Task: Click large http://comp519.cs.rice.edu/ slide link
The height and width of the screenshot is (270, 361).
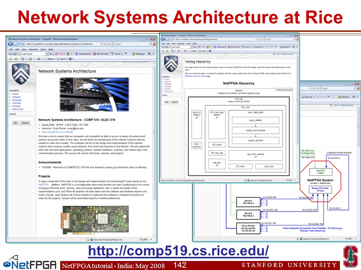Action: [x=178, y=250]
